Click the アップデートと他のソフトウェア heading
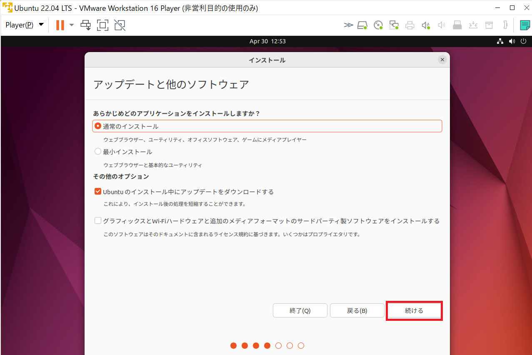The image size is (532, 355). click(171, 85)
